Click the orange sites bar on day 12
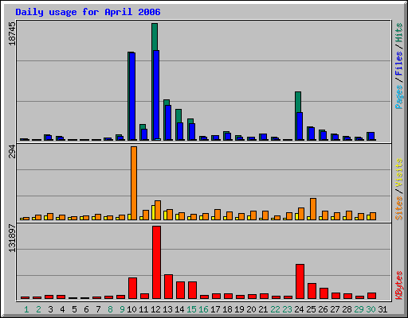408x318 pixels. (x=158, y=210)
